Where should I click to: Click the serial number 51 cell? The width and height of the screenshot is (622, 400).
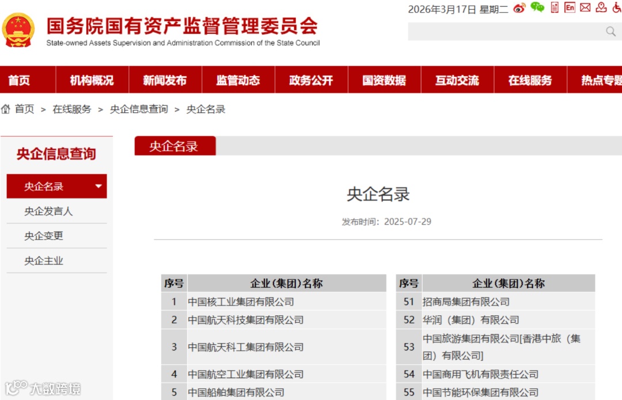[x=409, y=301]
